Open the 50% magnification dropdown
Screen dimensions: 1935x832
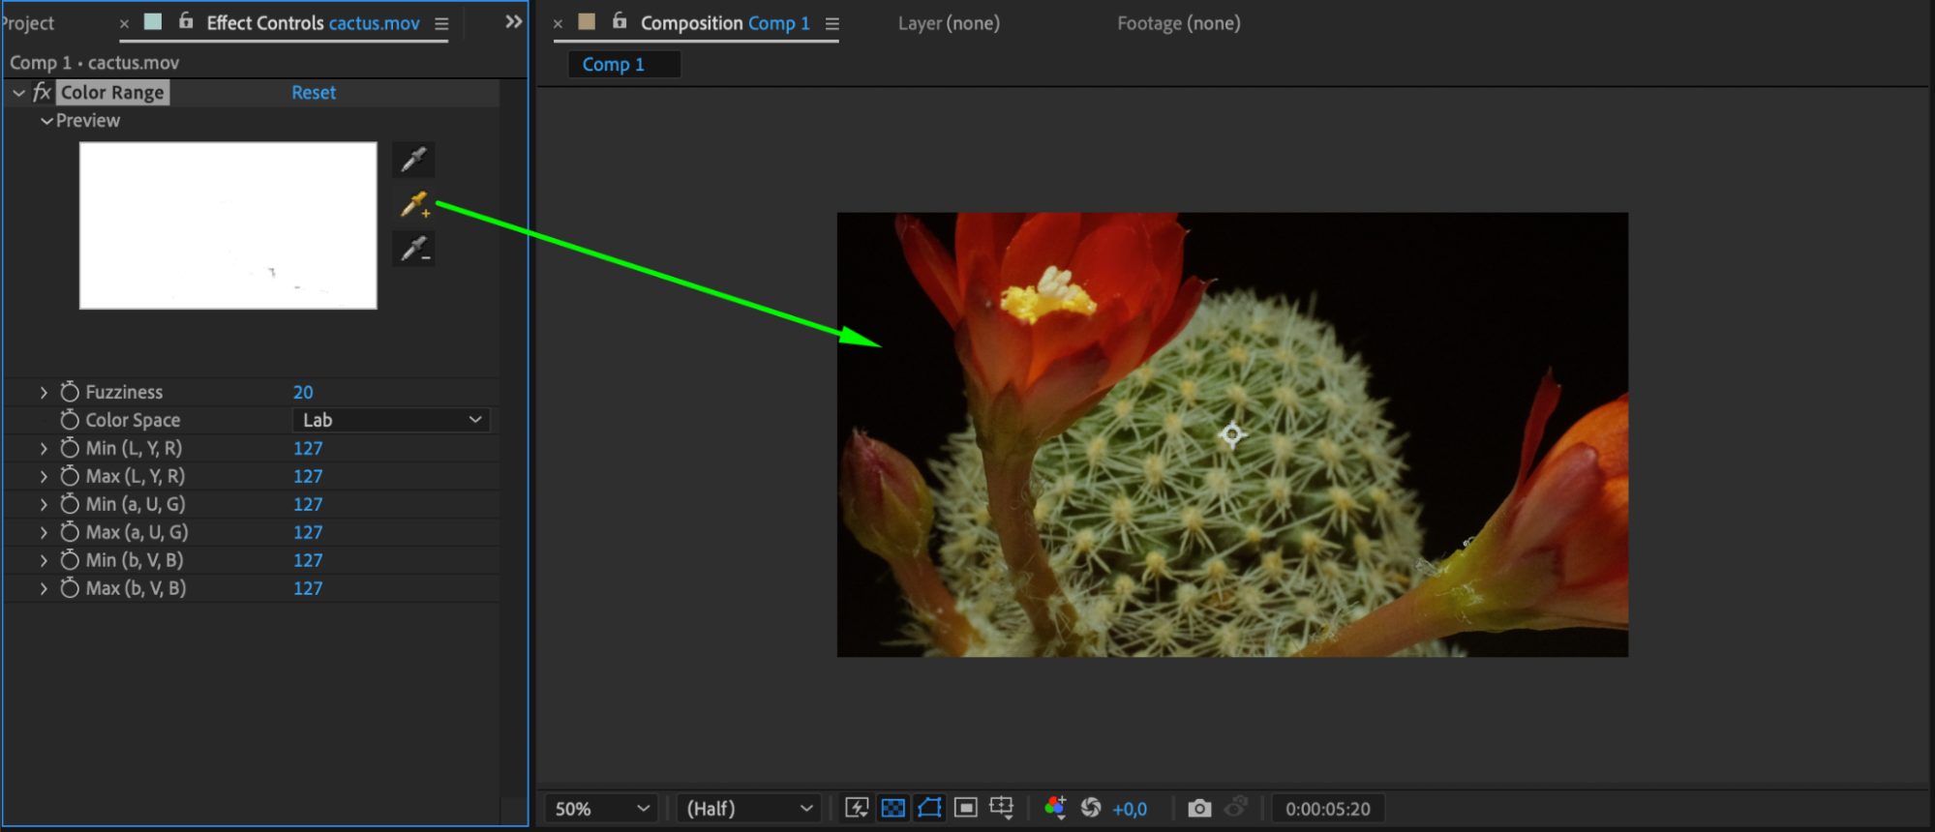(x=601, y=809)
